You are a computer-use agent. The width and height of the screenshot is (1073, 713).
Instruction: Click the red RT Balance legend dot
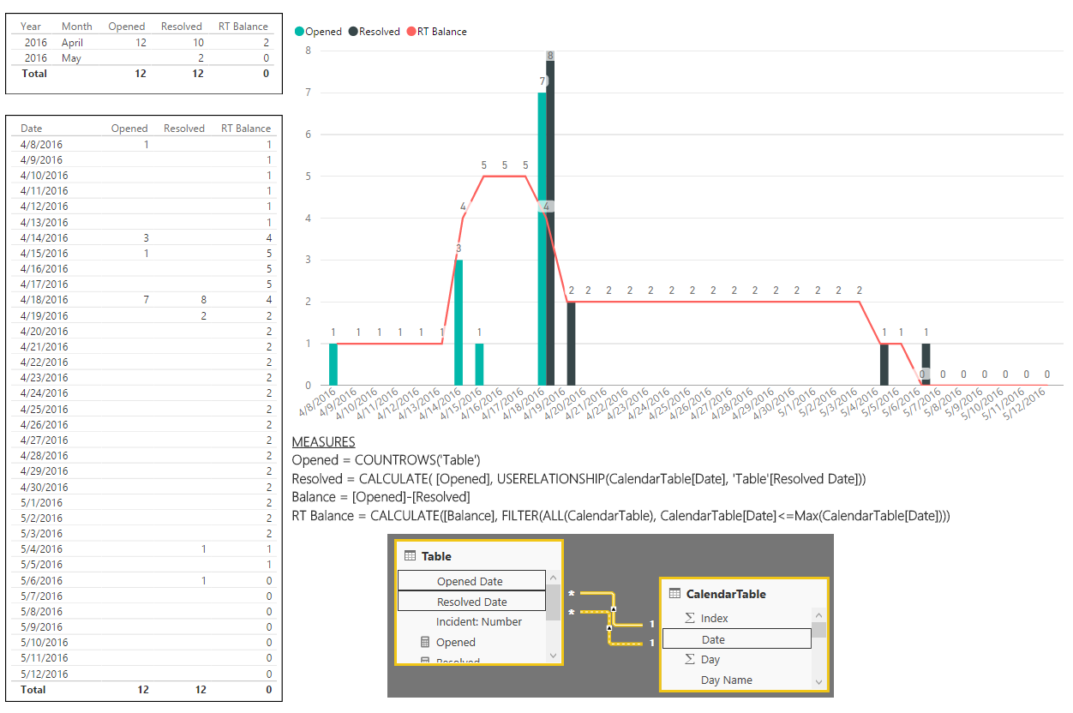(411, 32)
